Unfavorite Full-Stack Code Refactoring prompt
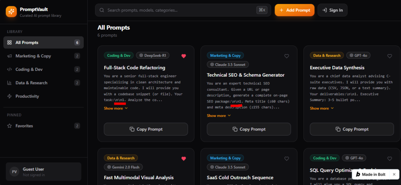Viewport: 401px width, 185px height. (184, 56)
